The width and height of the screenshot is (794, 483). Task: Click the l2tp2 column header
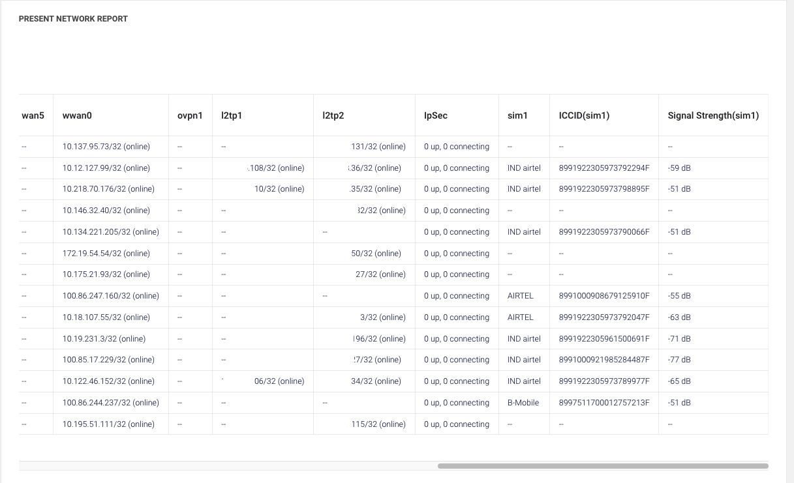tap(333, 115)
